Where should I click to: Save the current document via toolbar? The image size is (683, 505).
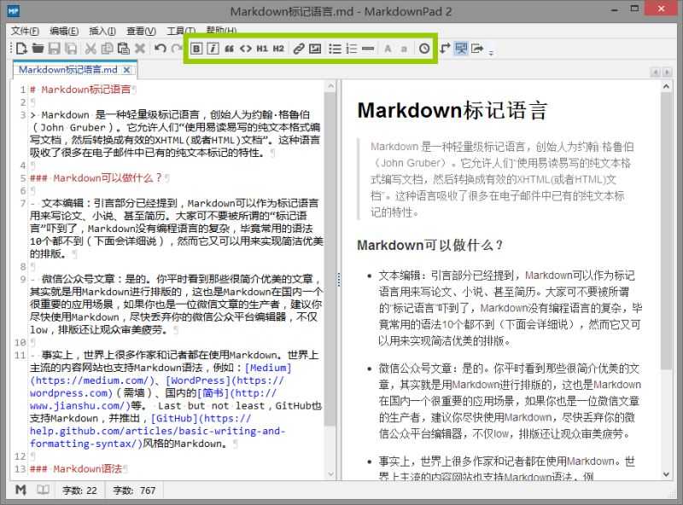coord(54,49)
